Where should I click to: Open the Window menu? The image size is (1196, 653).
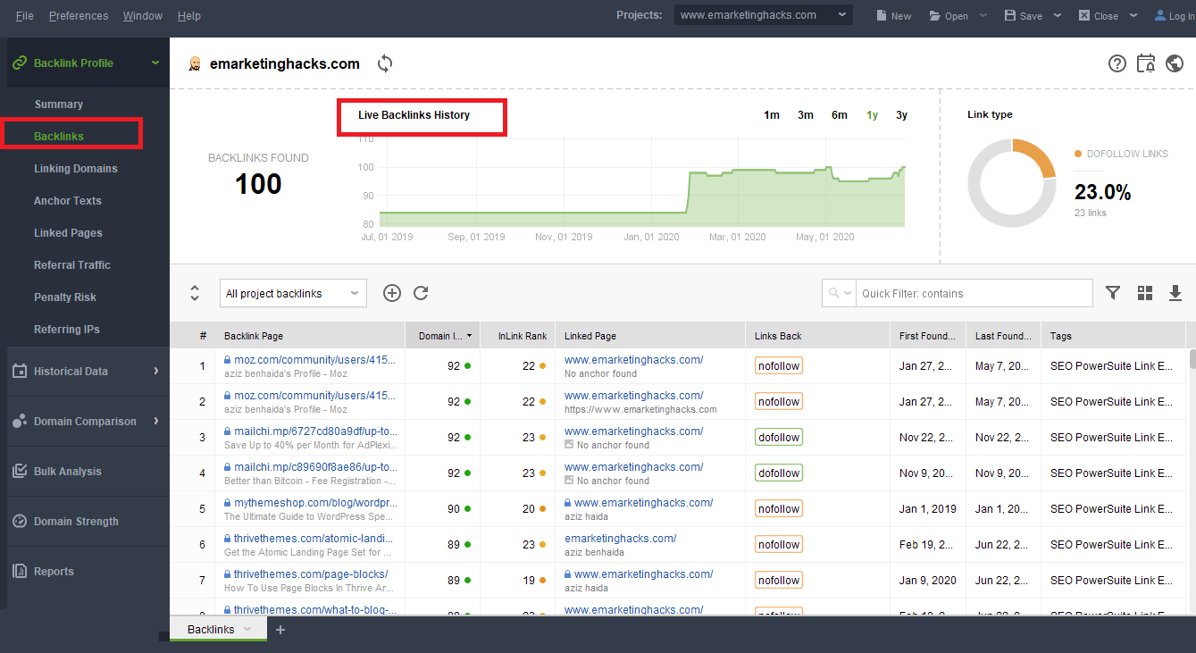point(143,16)
